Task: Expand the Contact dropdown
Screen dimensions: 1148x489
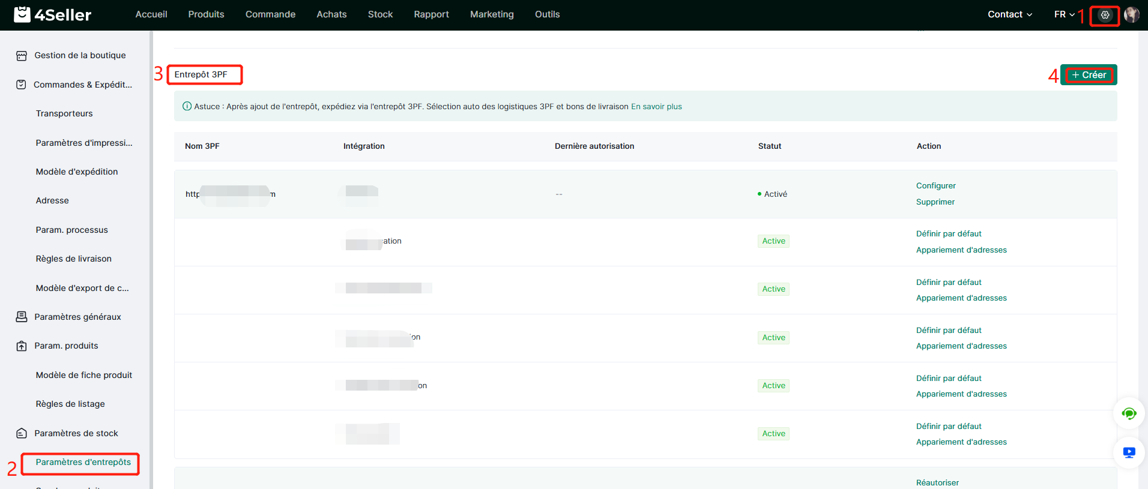Action: [x=1010, y=14]
